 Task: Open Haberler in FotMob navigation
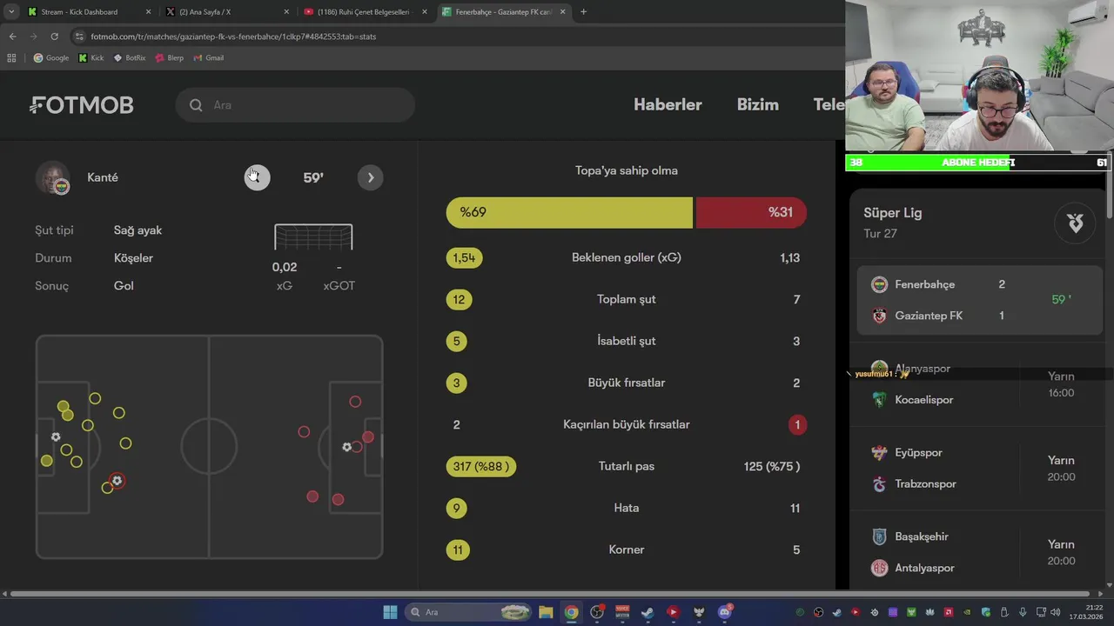[x=668, y=105]
